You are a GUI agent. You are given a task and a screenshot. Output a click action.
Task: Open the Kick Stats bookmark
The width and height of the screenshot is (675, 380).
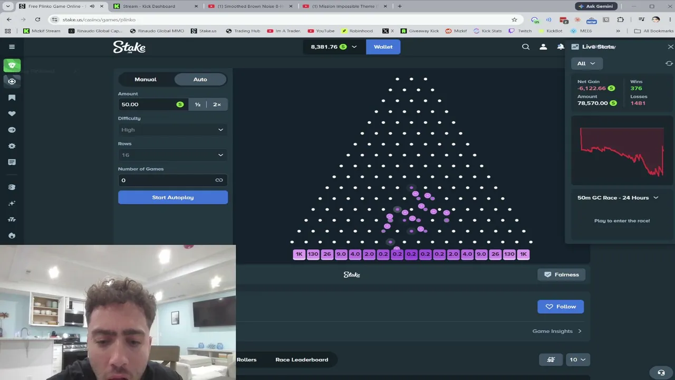pyautogui.click(x=488, y=31)
